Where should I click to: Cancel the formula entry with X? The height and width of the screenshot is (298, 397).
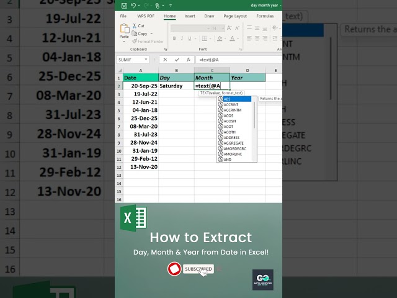click(165, 60)
